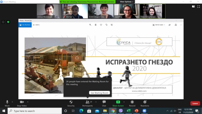Expand video options arrow beside Stop Video
The width and height of the screenshot is (202, 114).
tap(28, 102)
